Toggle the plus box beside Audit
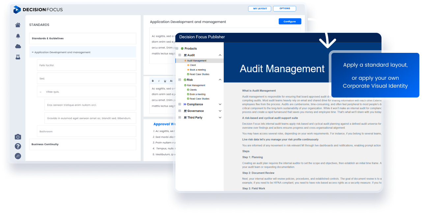The width and height of the screenshot is (422, 214). pyautogui.click(x=180, y=55)
